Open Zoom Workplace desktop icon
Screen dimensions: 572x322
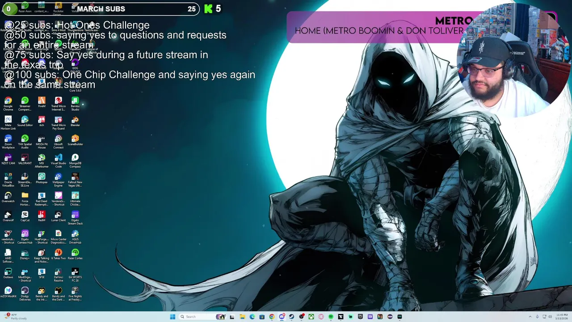click(8, 142)
